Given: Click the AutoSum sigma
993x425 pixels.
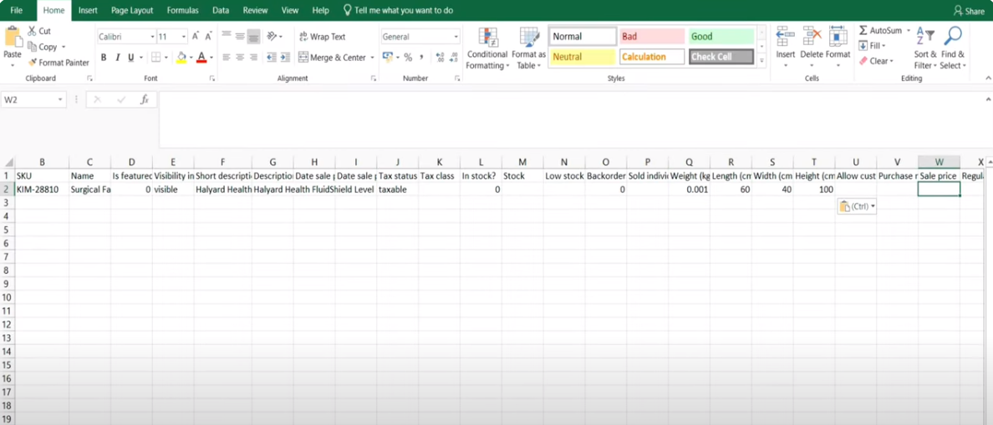Looking at the screenshot, I should [863, 30].
